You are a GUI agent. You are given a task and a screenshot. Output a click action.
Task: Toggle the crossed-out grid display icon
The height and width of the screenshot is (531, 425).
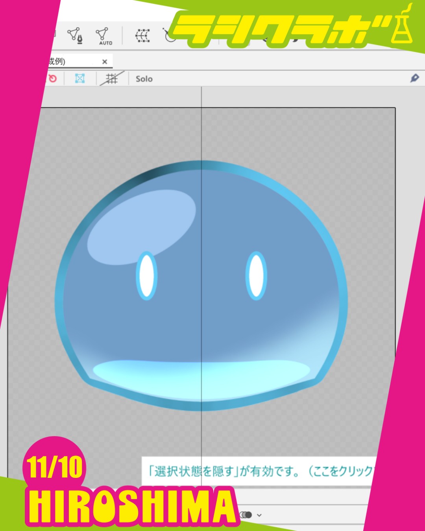click(112, 79)
